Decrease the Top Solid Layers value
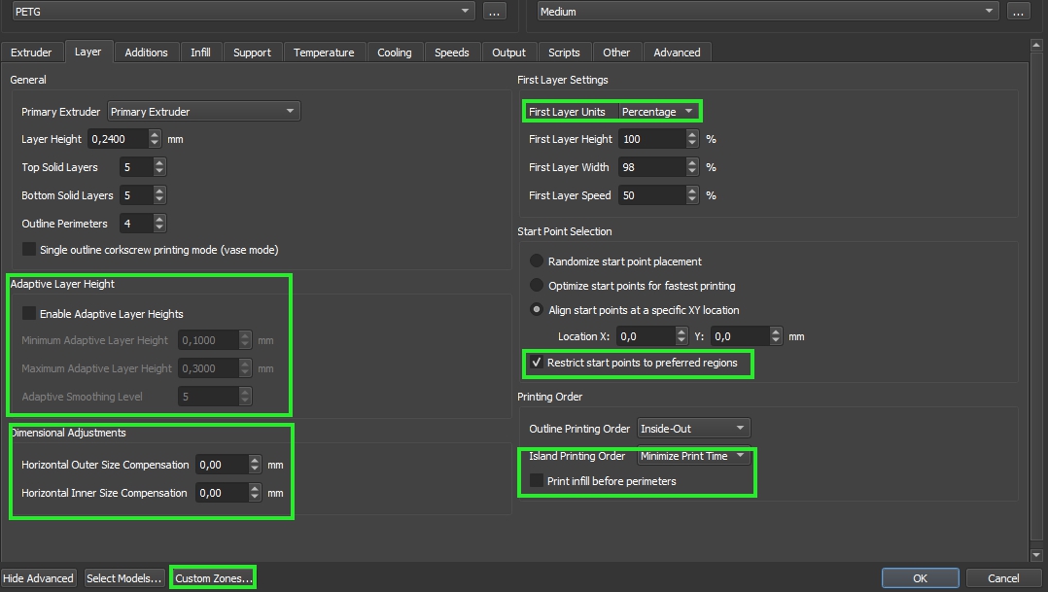Viewport: 1048px width, 592px height. coord(159,172)
